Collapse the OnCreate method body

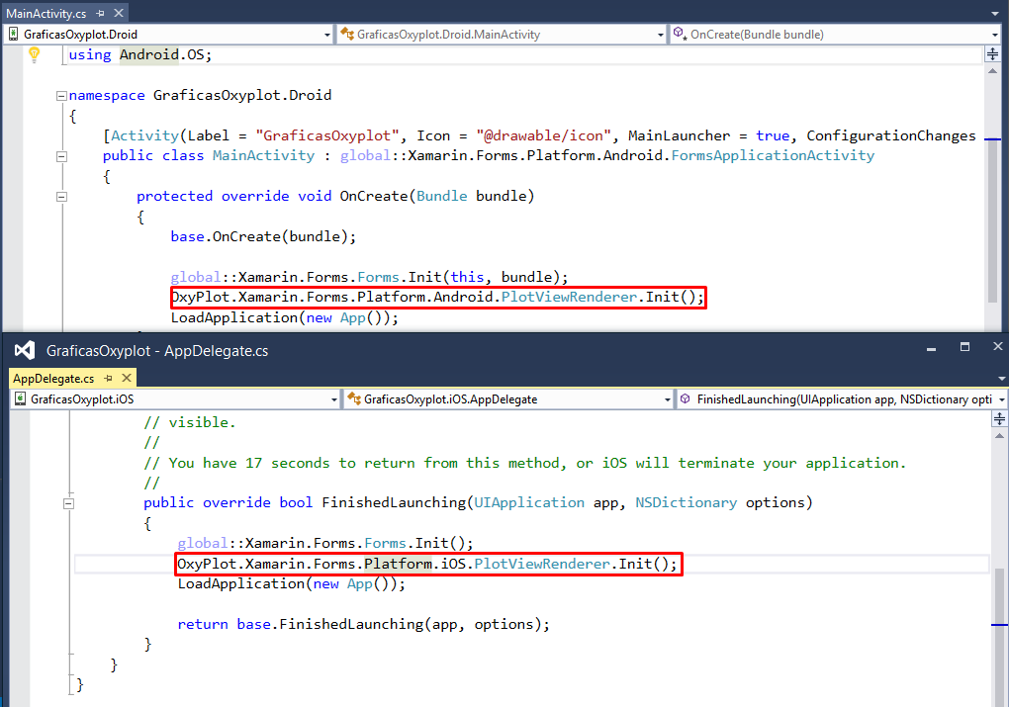click(61, 196)
